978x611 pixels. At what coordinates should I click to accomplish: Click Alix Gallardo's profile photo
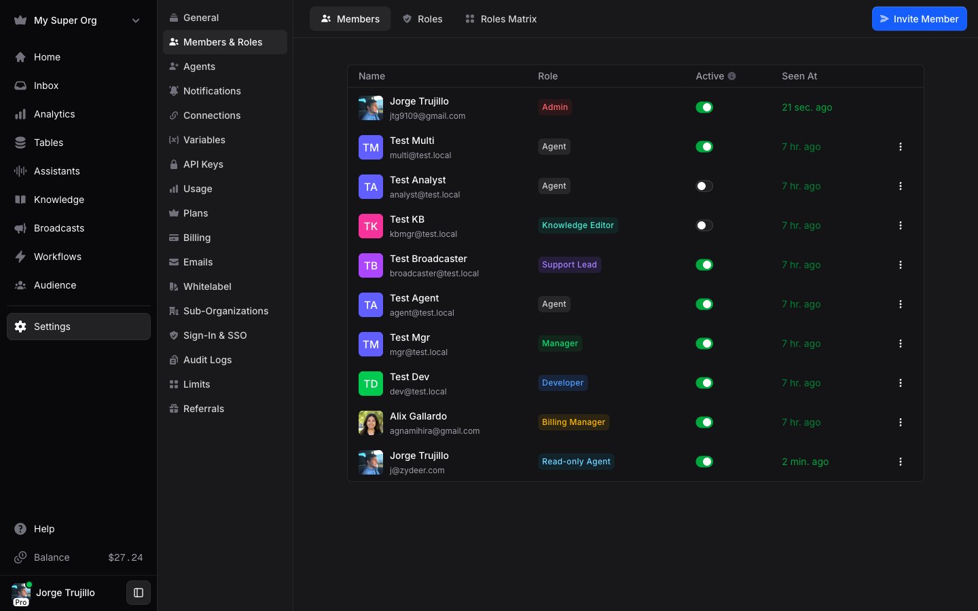[x=371, y=423]
